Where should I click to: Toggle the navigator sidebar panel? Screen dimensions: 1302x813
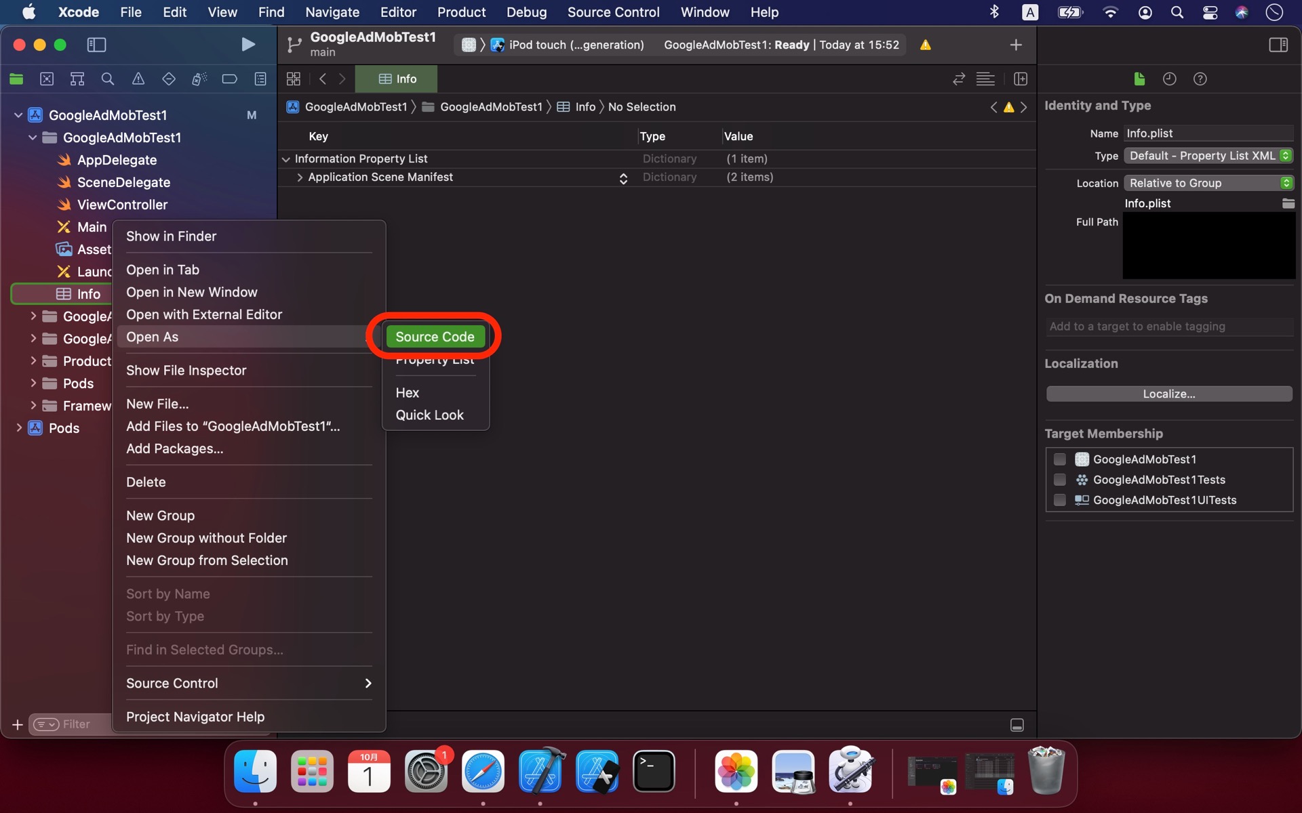96,45
